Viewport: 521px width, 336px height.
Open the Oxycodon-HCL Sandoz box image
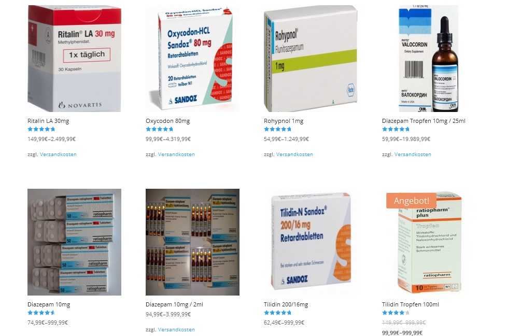tap(192, 59)
